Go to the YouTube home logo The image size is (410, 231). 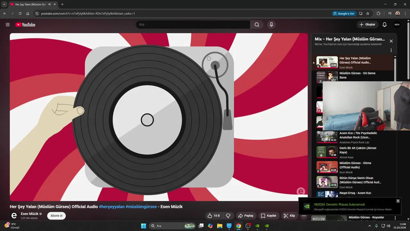coord(25,25)
